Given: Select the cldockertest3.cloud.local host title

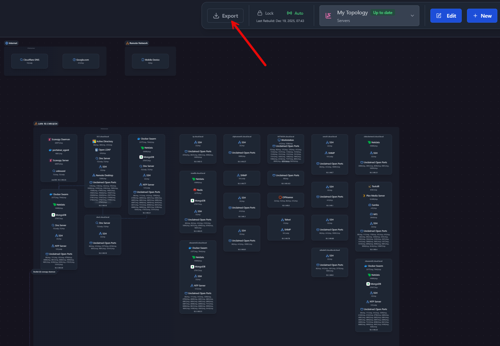Looking at the screenshot, I should tap(374, 137).
